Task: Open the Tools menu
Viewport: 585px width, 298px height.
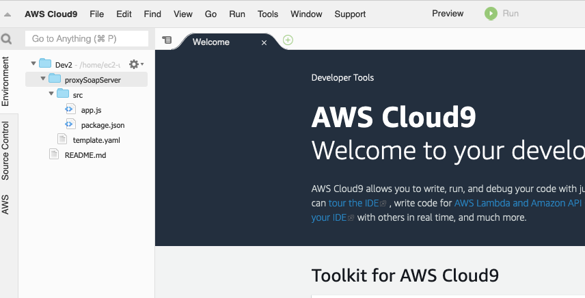Action: pyautogui.click(x=268, y=14)
